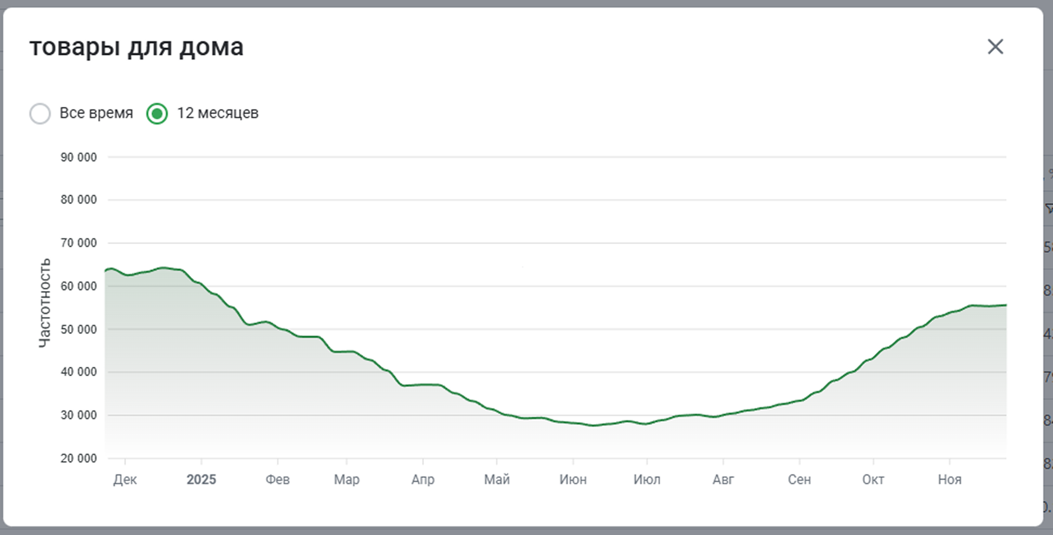Image resolution: width=1053 pixels, height=535 pixels.
Task: Click the Сен month label
Action: pos(799,479)
